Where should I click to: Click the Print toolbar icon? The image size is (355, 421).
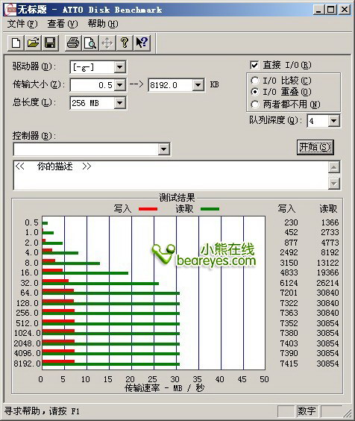pos(73,43)
